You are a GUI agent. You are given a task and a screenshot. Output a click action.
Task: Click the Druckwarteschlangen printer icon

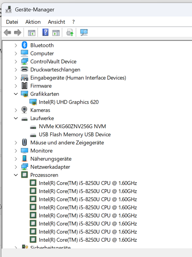(x=24, y=69)
